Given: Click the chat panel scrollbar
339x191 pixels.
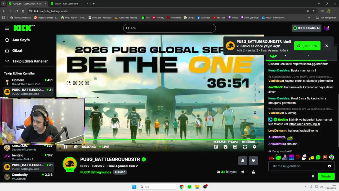Looking at the screenshot, I should (338, 120).
